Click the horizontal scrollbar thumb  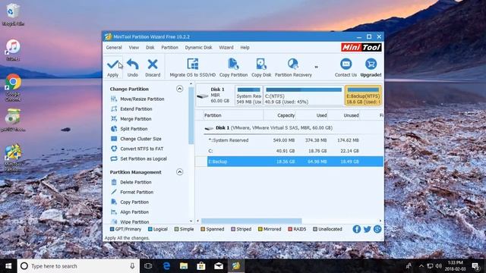point(251,221)
